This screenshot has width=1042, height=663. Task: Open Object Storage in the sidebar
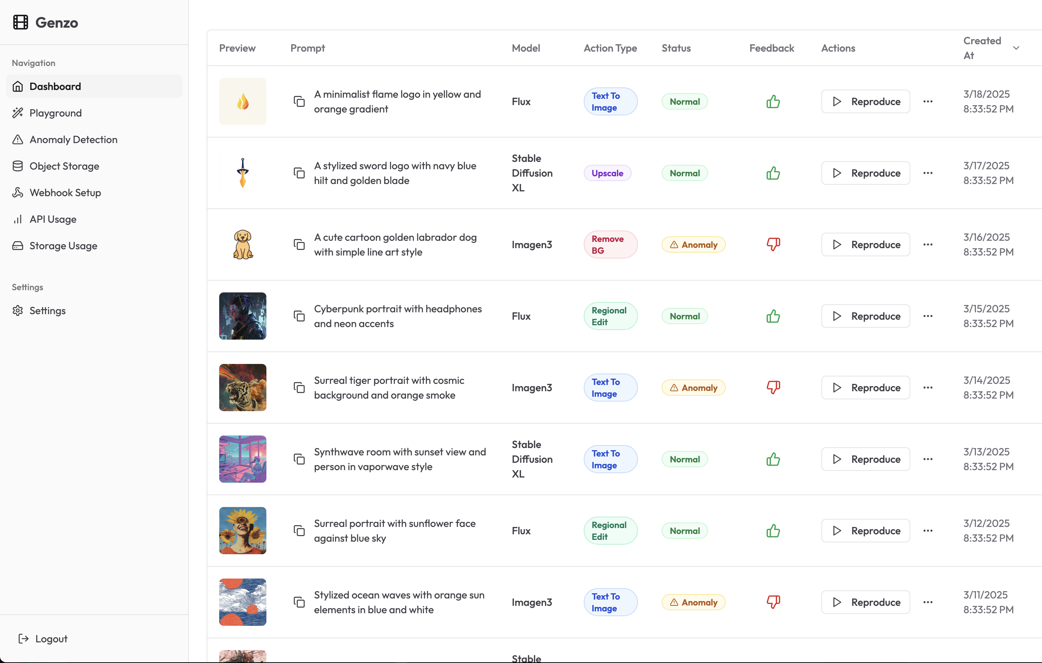point(94,166)
